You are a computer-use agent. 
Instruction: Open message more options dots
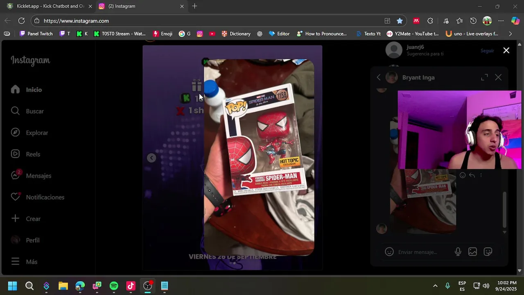(481, 175)
